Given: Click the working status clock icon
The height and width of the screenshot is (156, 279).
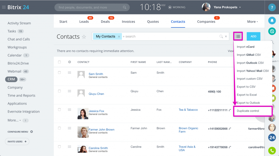Looking at the screenshot, I should tap(170, 7).
